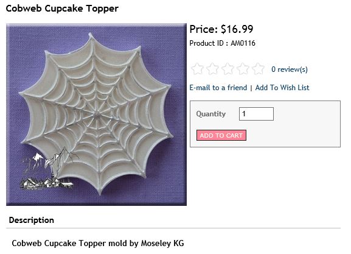
Task: Give a four star rating
Action: click(x=243, y=69)
